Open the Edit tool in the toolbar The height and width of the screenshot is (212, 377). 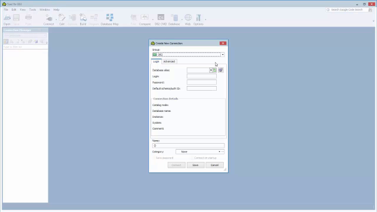(x=62, y=19)
